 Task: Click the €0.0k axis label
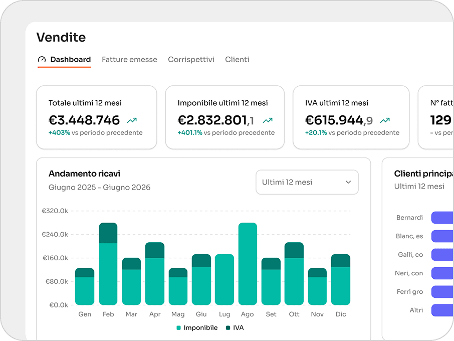click(59, 305)
